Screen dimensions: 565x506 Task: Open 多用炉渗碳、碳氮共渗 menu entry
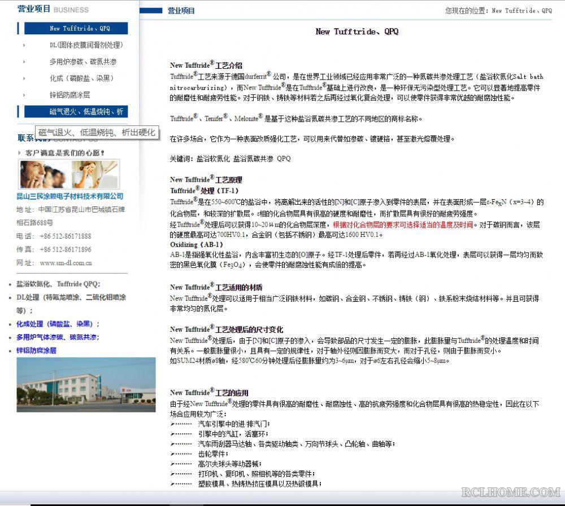click(83, 61)
